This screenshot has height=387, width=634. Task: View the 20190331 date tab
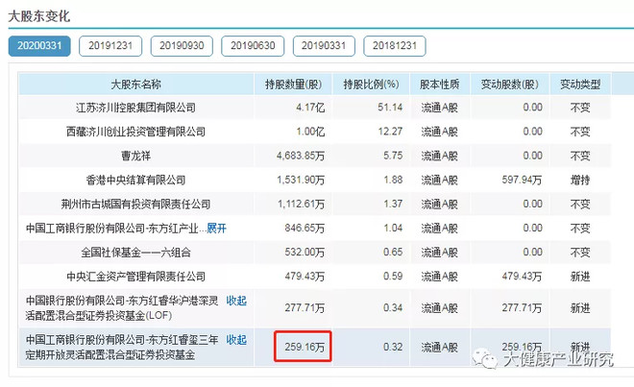tap(324, 46)
